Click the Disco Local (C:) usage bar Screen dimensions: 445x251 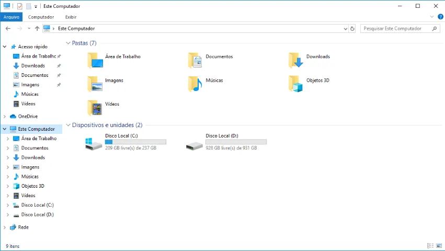[x=135, y=142]
